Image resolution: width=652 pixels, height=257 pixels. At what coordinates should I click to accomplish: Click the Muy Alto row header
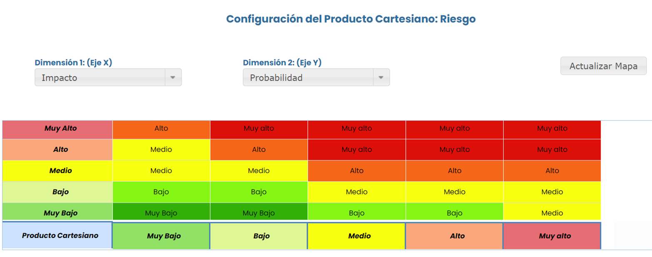[x=57, y=129]
